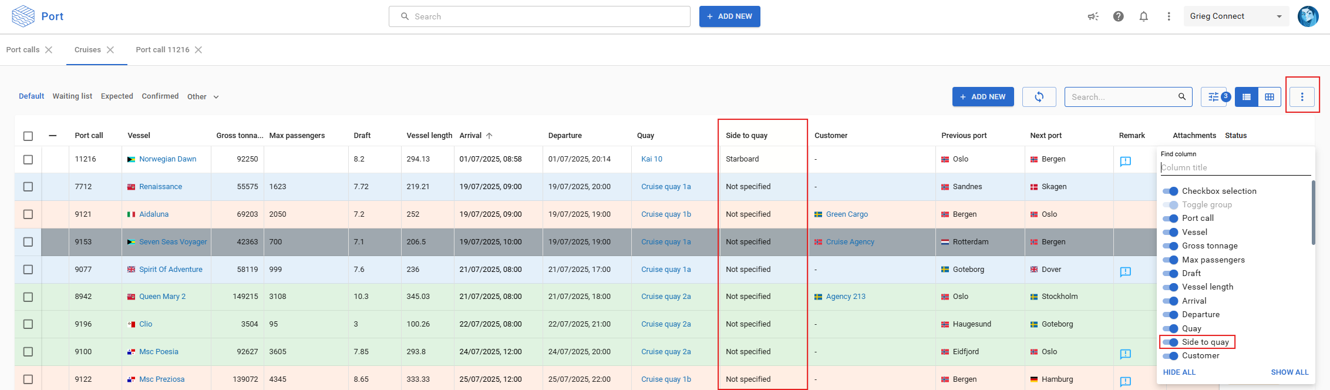This screenshot has width=1330, height=390.
Task: Switch to list view
Action: 1246,97
